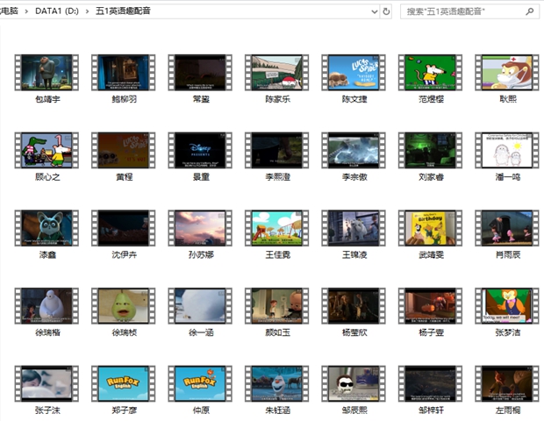Select the 王锦凌 video thumbnail
The image size is (544, 421).
point(354,228)
